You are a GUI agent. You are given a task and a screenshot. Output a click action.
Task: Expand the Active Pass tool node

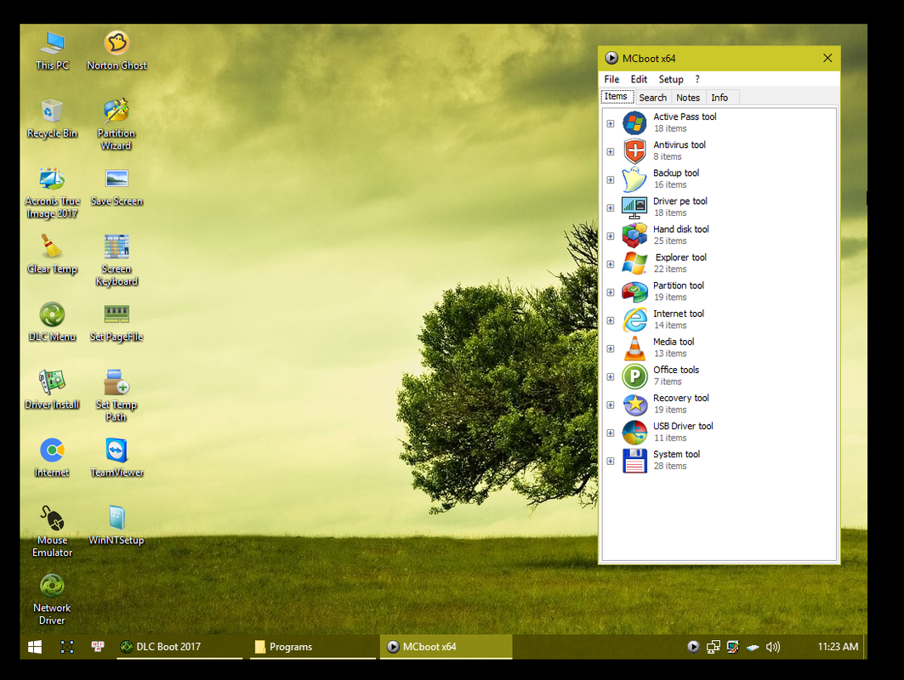(x=611, y=123)
